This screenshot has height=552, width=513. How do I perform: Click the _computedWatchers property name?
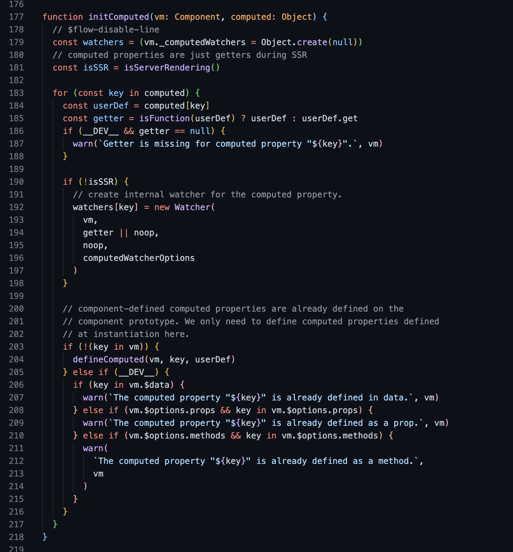203,42
